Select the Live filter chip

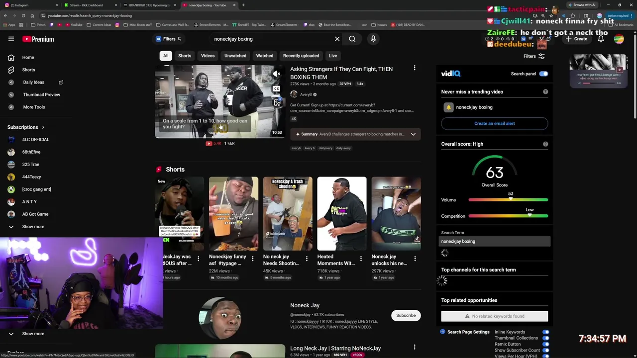333,56
